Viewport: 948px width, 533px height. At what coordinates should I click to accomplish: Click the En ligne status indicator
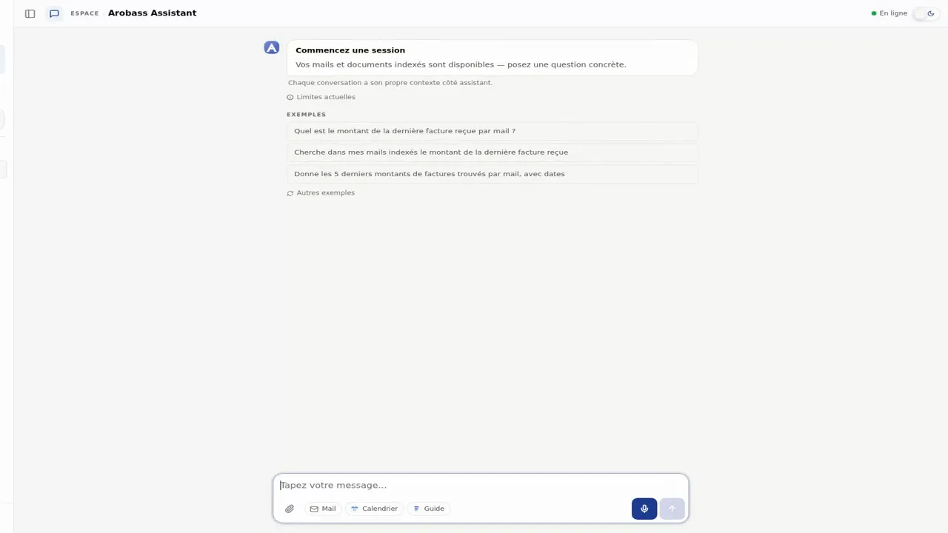889,13
